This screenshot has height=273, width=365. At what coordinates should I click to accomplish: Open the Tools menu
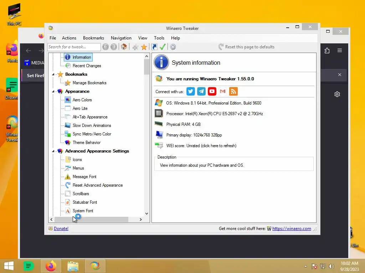[x=159, y=38]
